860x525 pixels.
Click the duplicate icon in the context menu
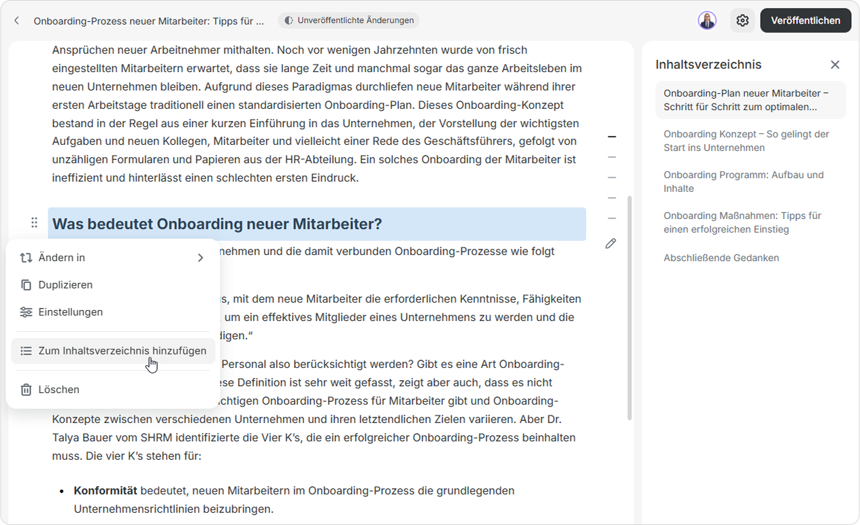[x=26, y=285]
